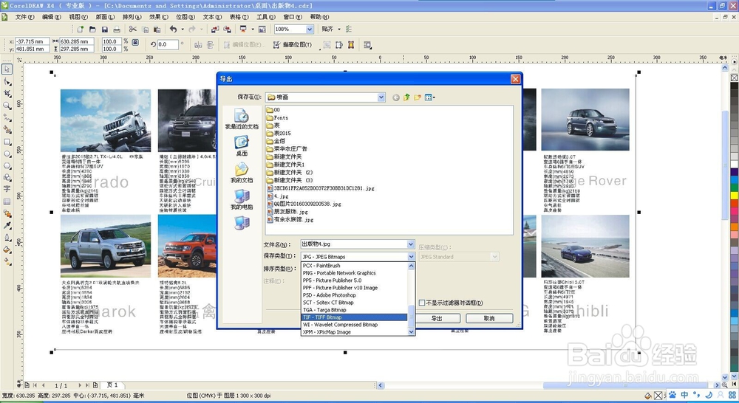Viewport: 739px width, 403px height.
Task: Open the 视图 menu
Action: point(78,17)
